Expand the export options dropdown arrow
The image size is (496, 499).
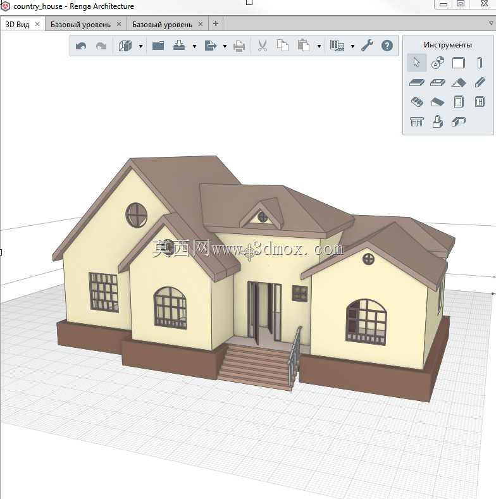(x=225, y=46)
